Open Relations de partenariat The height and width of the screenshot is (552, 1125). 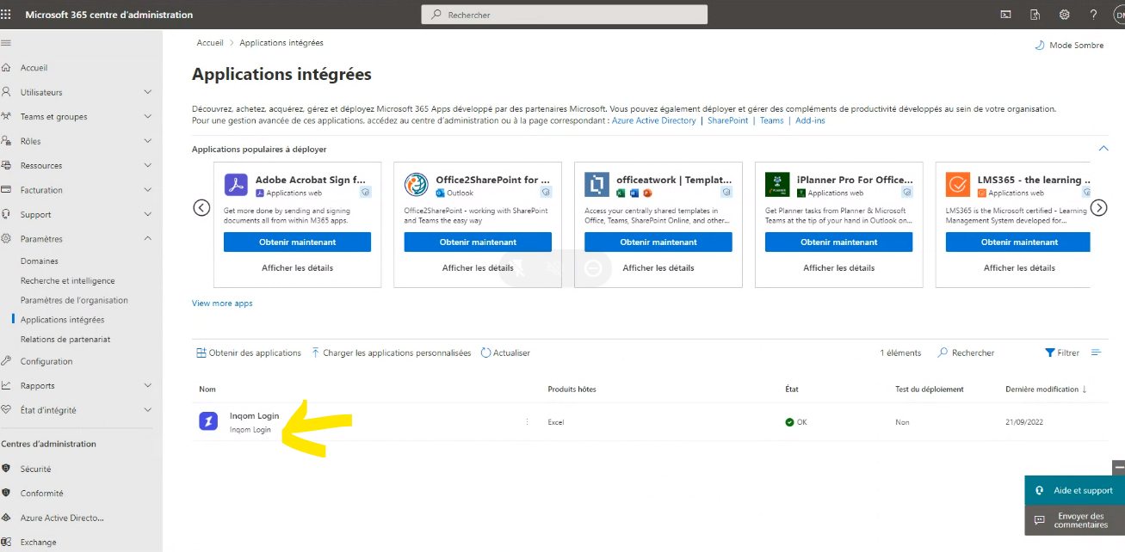(65, 340)
